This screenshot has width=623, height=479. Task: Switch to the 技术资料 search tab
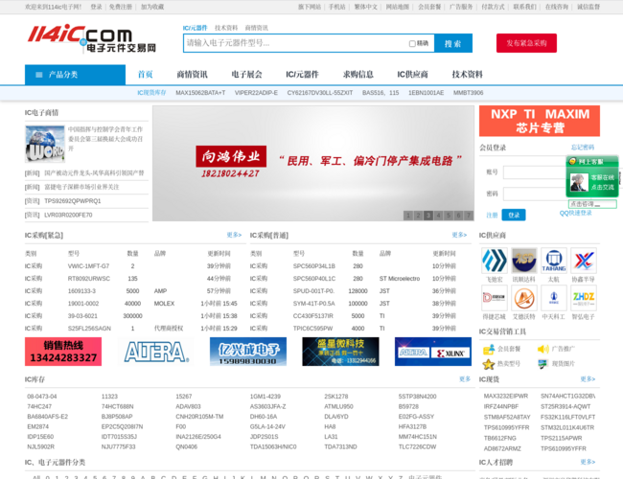click(x=226, y=28)
